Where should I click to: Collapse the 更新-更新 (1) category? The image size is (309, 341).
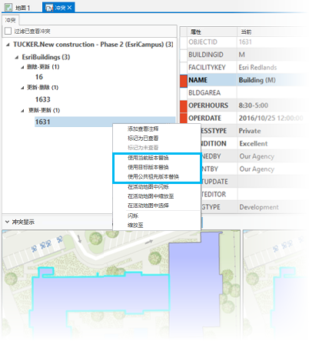22,111
